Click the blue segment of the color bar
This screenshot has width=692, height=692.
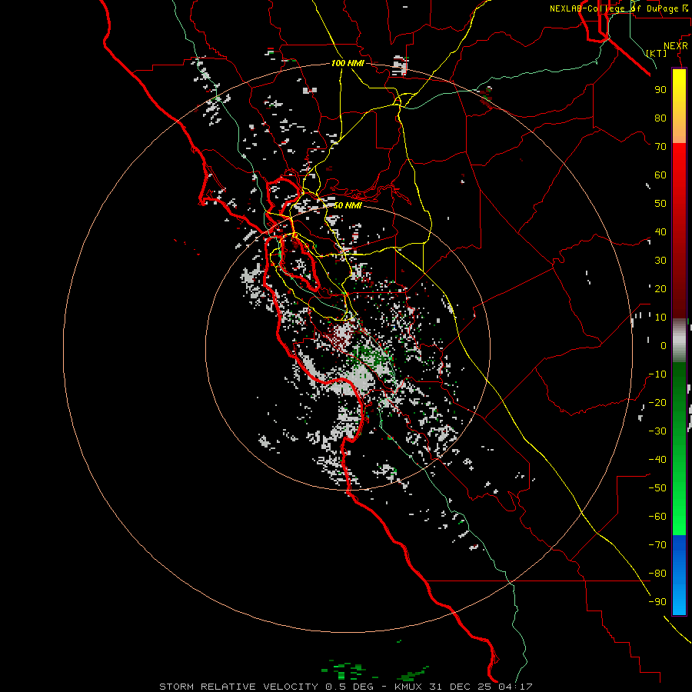click(679, 575)
